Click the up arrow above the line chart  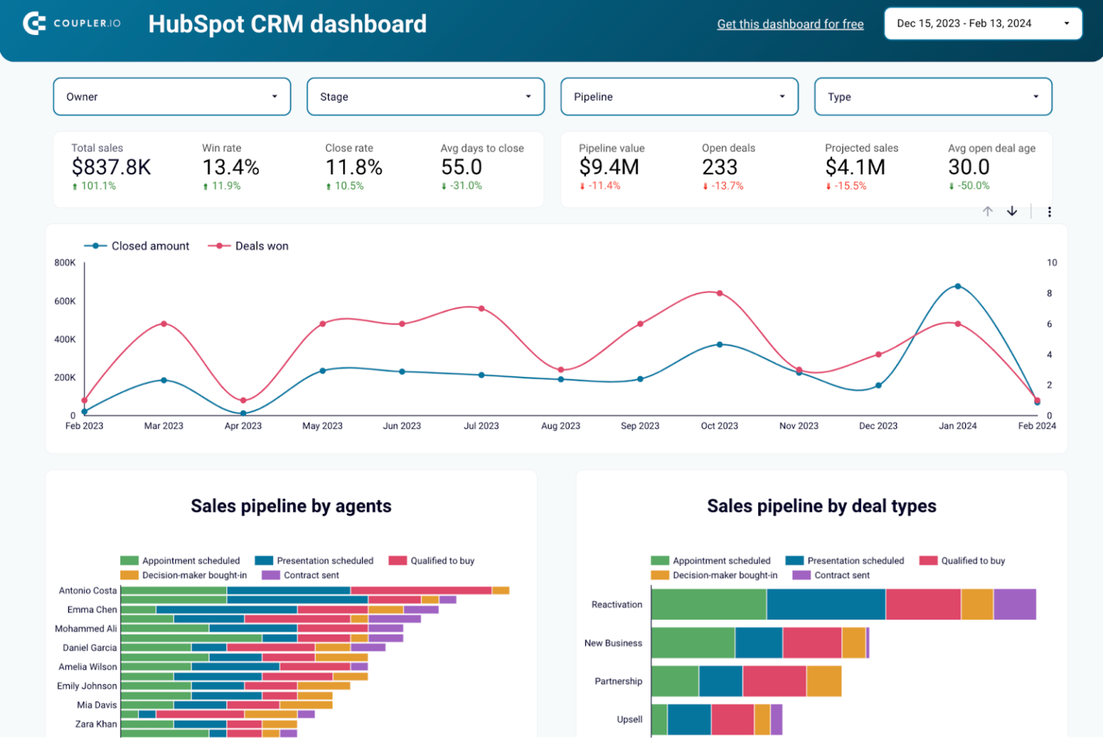pyautogui.click(x=988, y=211)
